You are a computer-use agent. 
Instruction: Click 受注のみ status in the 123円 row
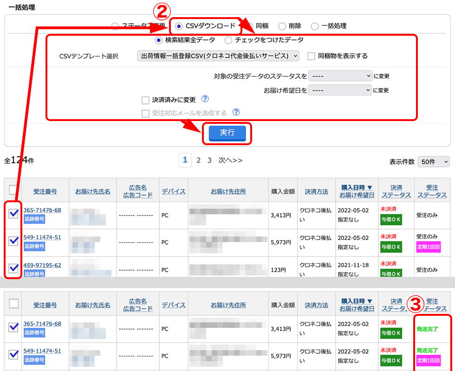(x=427, y=270)
